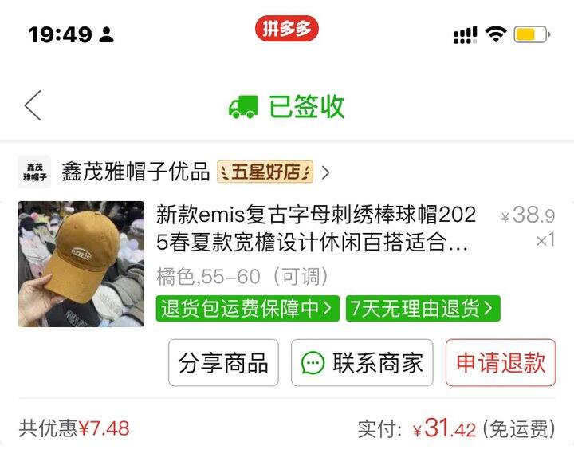Screen dimensions: 574x454
Task: Tap the back arrow icon
Action: tap(33, 105)
